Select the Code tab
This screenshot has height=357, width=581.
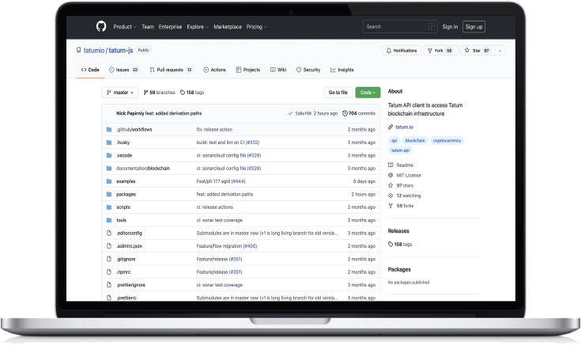(x=90, y=70)
